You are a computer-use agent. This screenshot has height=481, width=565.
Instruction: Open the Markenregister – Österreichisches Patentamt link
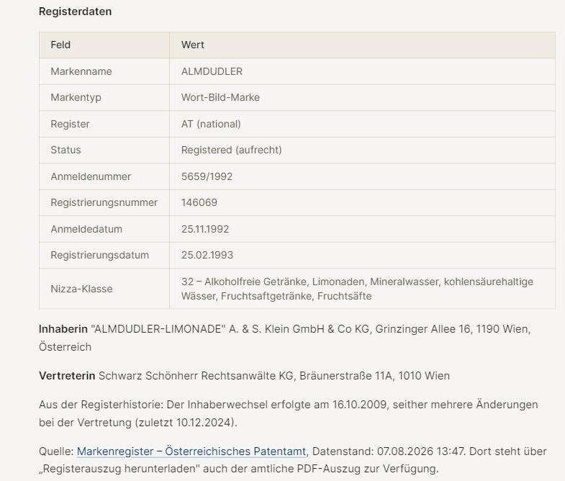coord(191,451)
